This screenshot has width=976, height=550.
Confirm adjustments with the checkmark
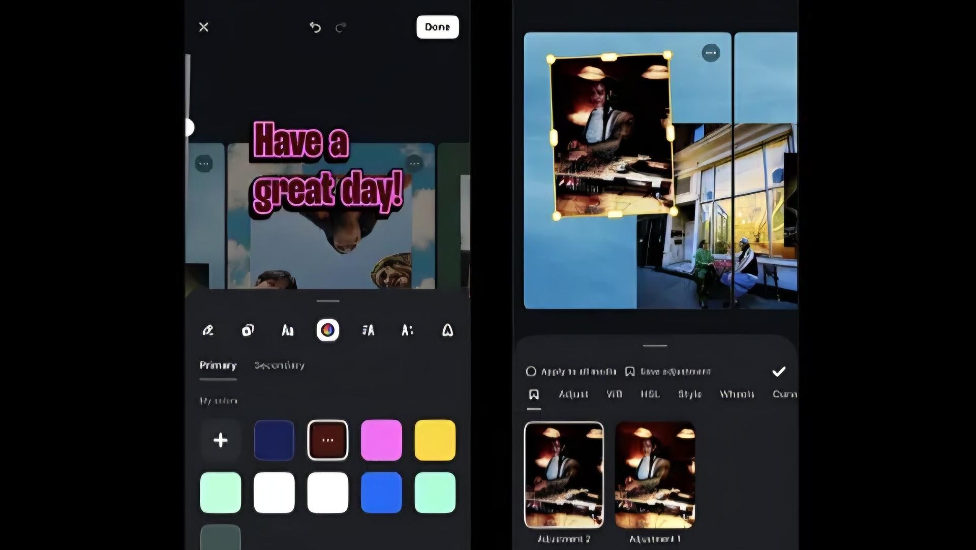click(779, 372)
